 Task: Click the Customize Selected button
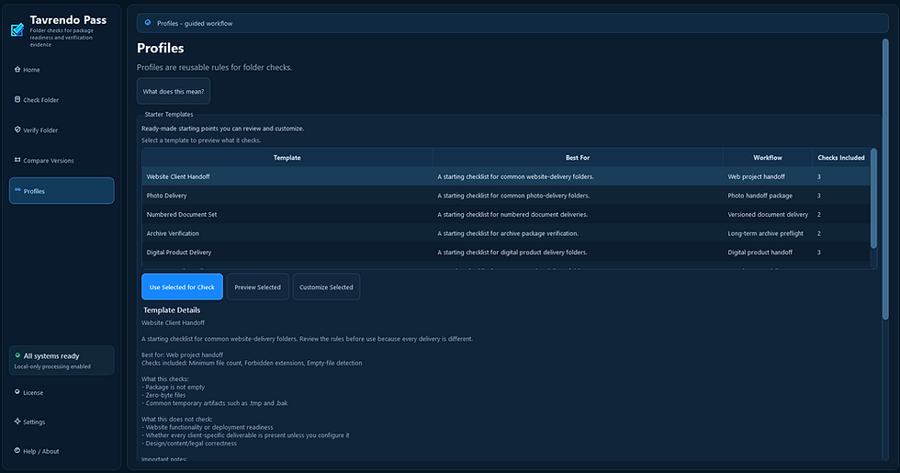point(326,287)
